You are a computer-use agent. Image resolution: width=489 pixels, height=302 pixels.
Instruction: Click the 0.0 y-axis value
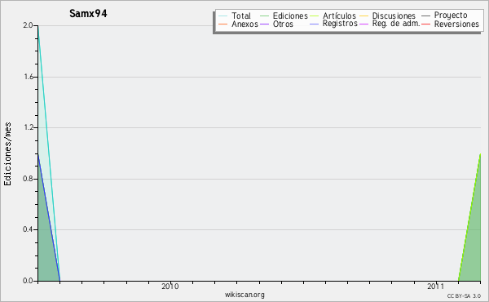[x=28, y=281]
